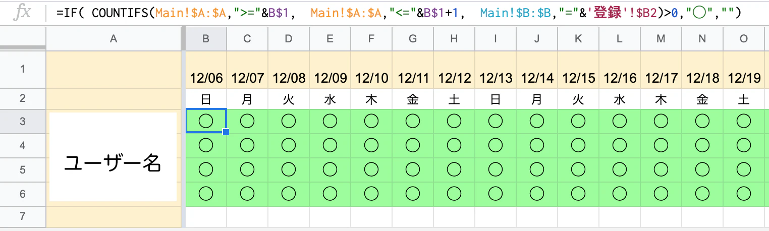Click the 月 weekday cell under 12/07
Viewport: 769px width, 231px height.
click(247, 99)
